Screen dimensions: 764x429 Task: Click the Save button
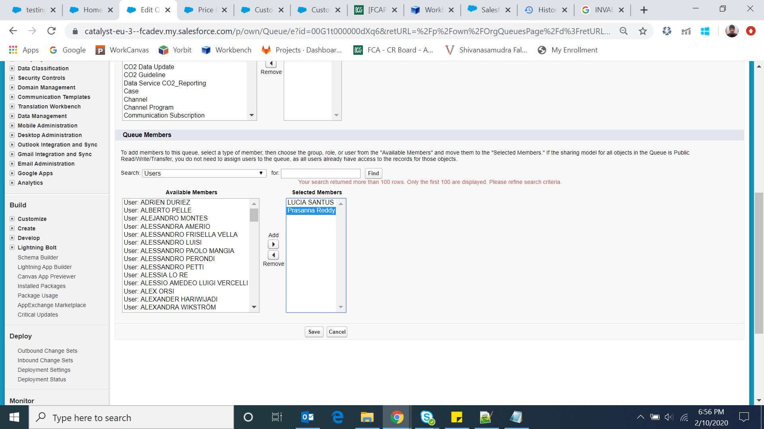tap(314, 332)
